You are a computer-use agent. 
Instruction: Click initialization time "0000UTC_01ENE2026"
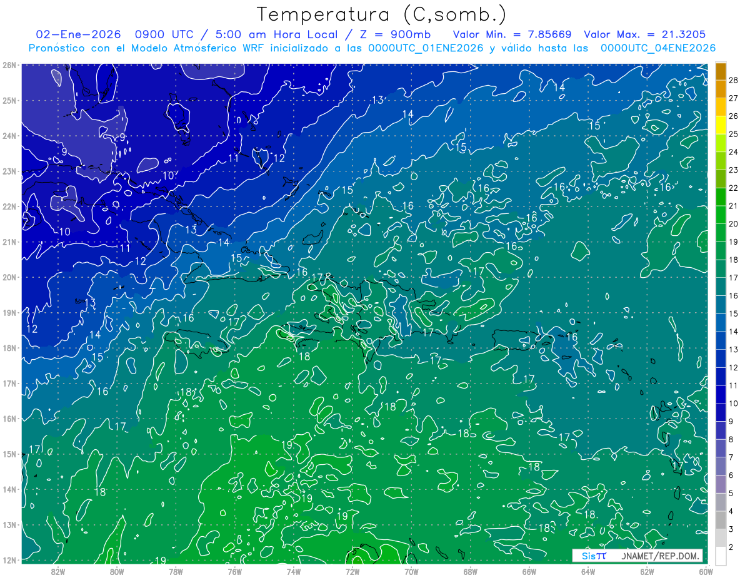point(426,48)
